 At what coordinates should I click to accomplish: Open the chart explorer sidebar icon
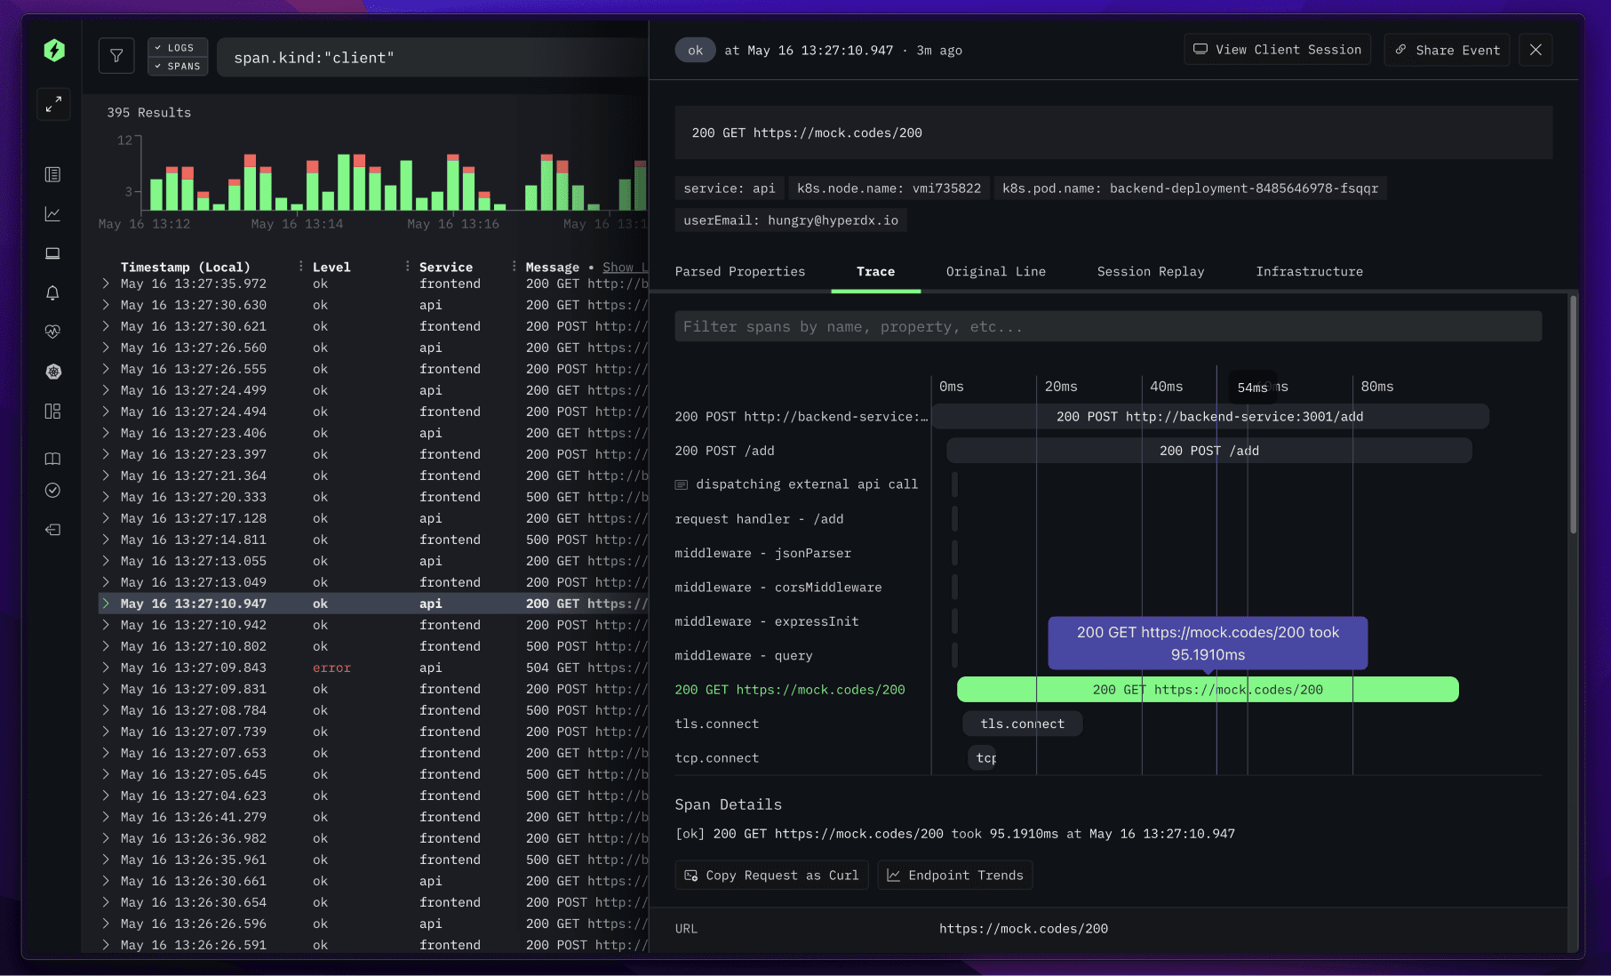[x=52, y=213]
